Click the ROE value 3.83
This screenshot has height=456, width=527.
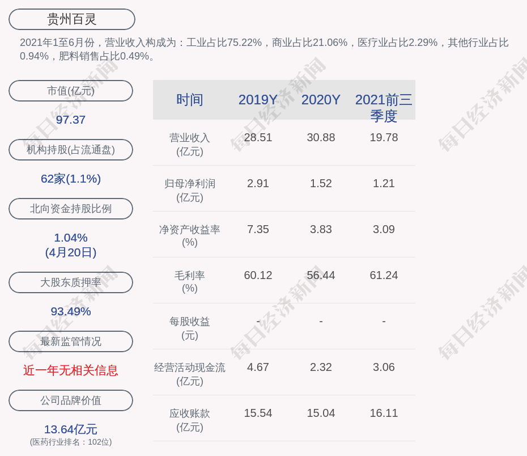[321, 229]
